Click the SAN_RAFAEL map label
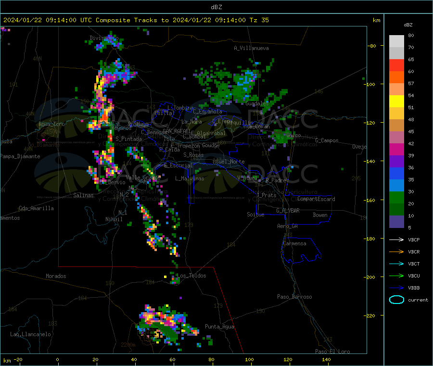The width and height of the screenshot is (433, 366). (176, 131)
